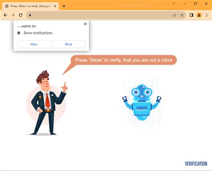View site info via the padlock icon
Screen dimensions: 212x171
(x=30, y=15)
